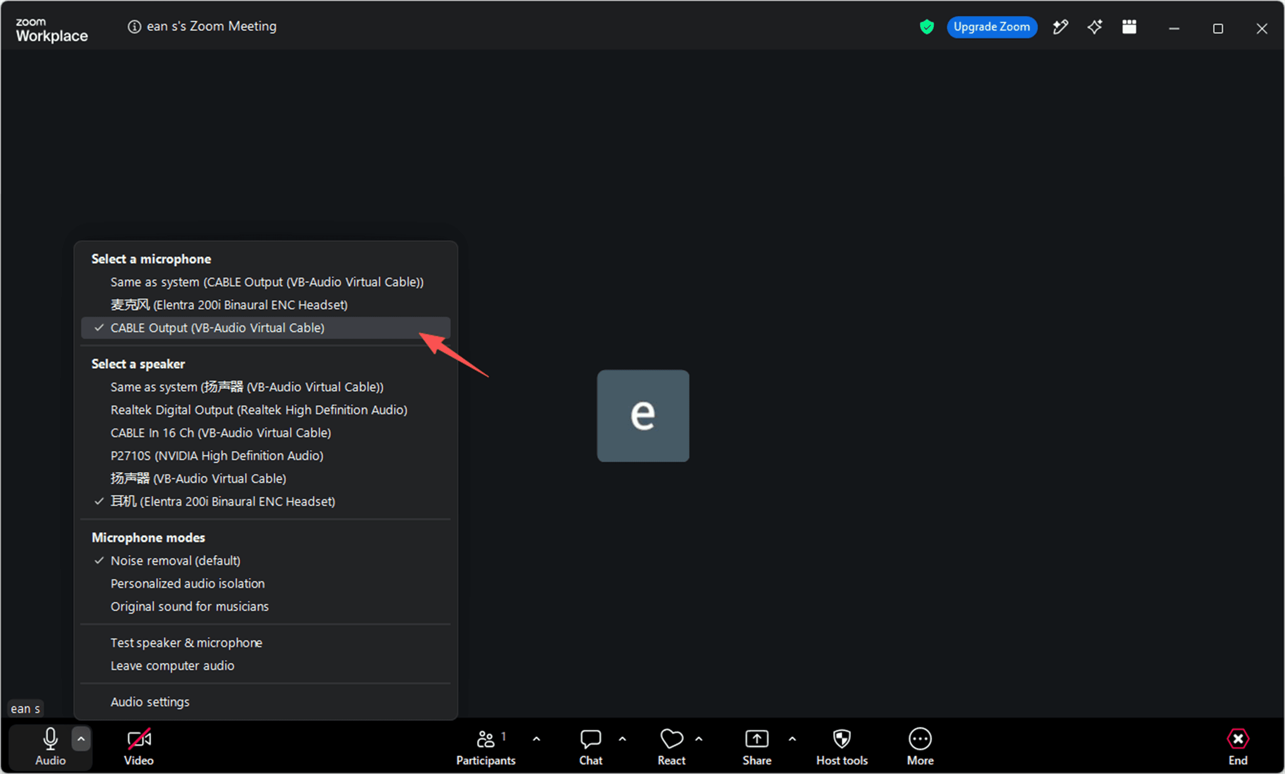
Task: Open the Chat panel
Action: [x=590, y=746]
